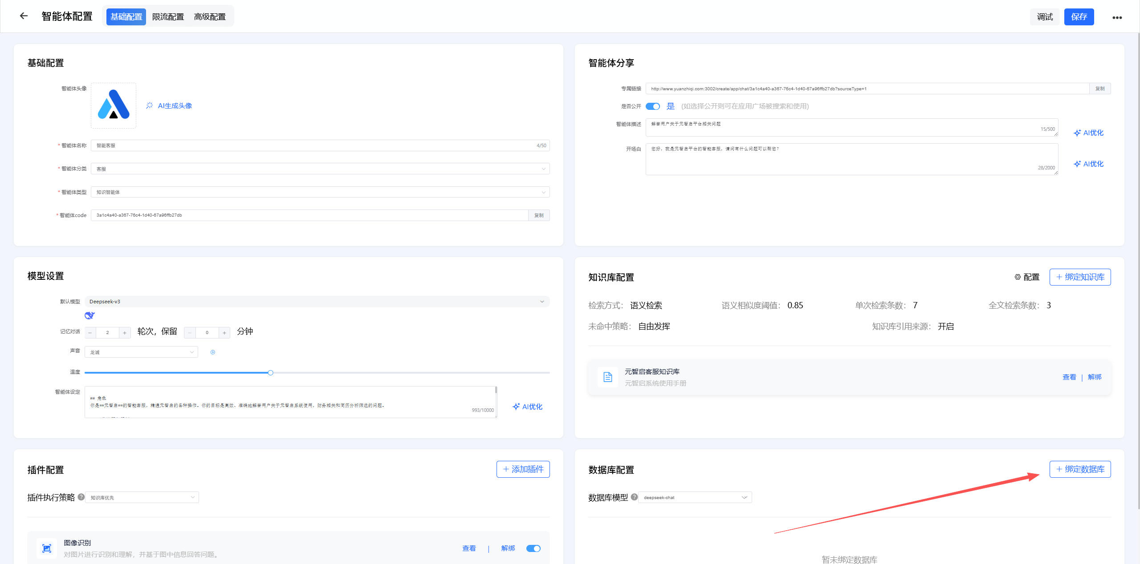Open the 默认模型 Deepseek-v3 dropdown
1140x564 pixels.
point(317,302)
